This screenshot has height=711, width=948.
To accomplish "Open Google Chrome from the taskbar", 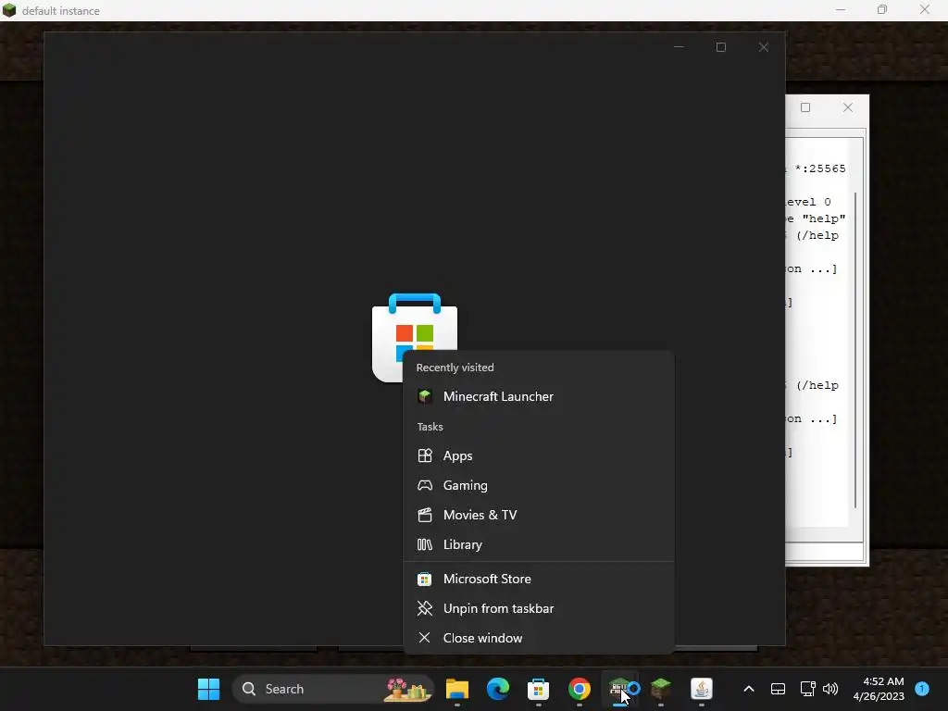I will (x=580, y=689).
